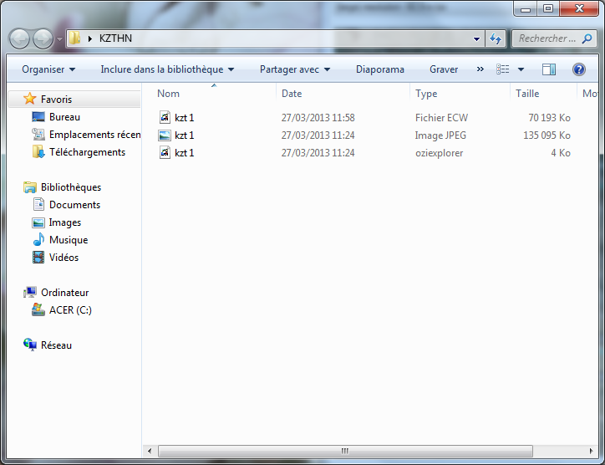This screenshot has width=605, height=465.
Task: Select the kzt 1 oziexplorer file
Action: pos(184,153)
